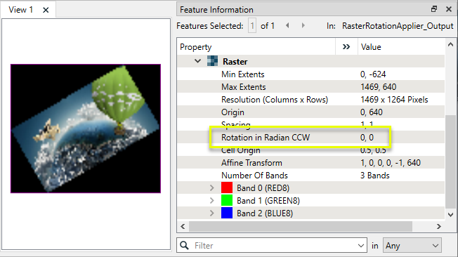Expand Band 1 (GREEN8) details
This screenshot has width=458, height=257.
[x=211, y=200]
